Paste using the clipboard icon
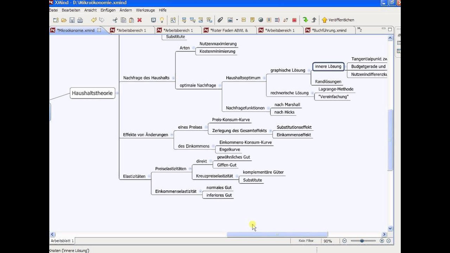The height and width of the screenshot is (253, 450). 131,20
